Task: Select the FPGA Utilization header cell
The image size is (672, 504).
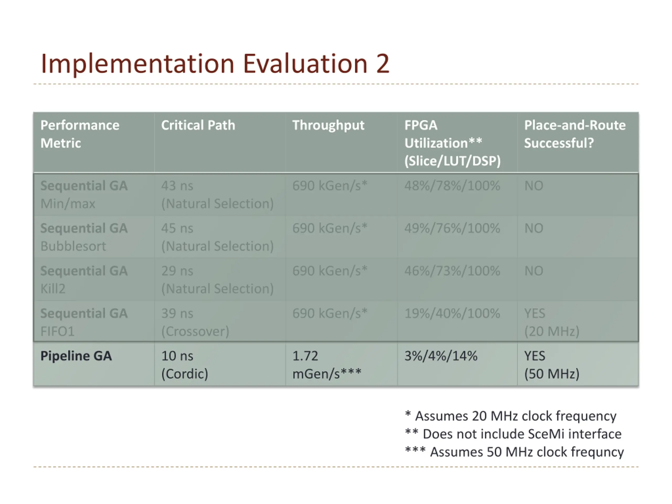Action: pyautogui.click(x=452, y=143)
